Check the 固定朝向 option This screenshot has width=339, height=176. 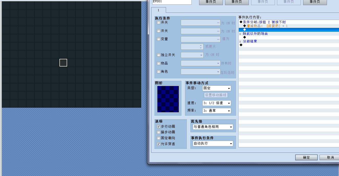[158, 138]
